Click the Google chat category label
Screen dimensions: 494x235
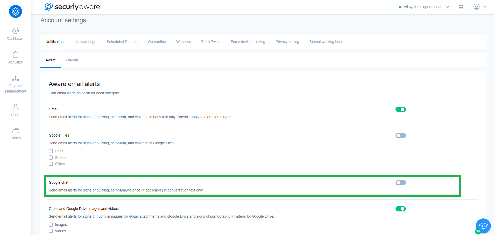coord(59,182)
